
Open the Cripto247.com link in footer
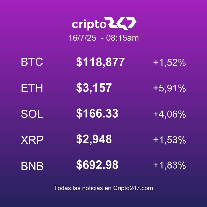coord(133,188)
